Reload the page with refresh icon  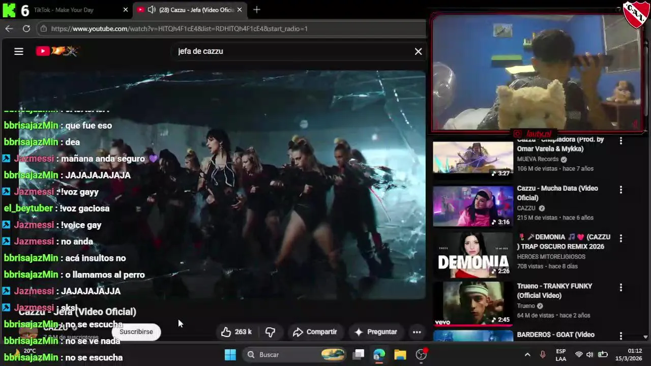(x=26, y=28)
